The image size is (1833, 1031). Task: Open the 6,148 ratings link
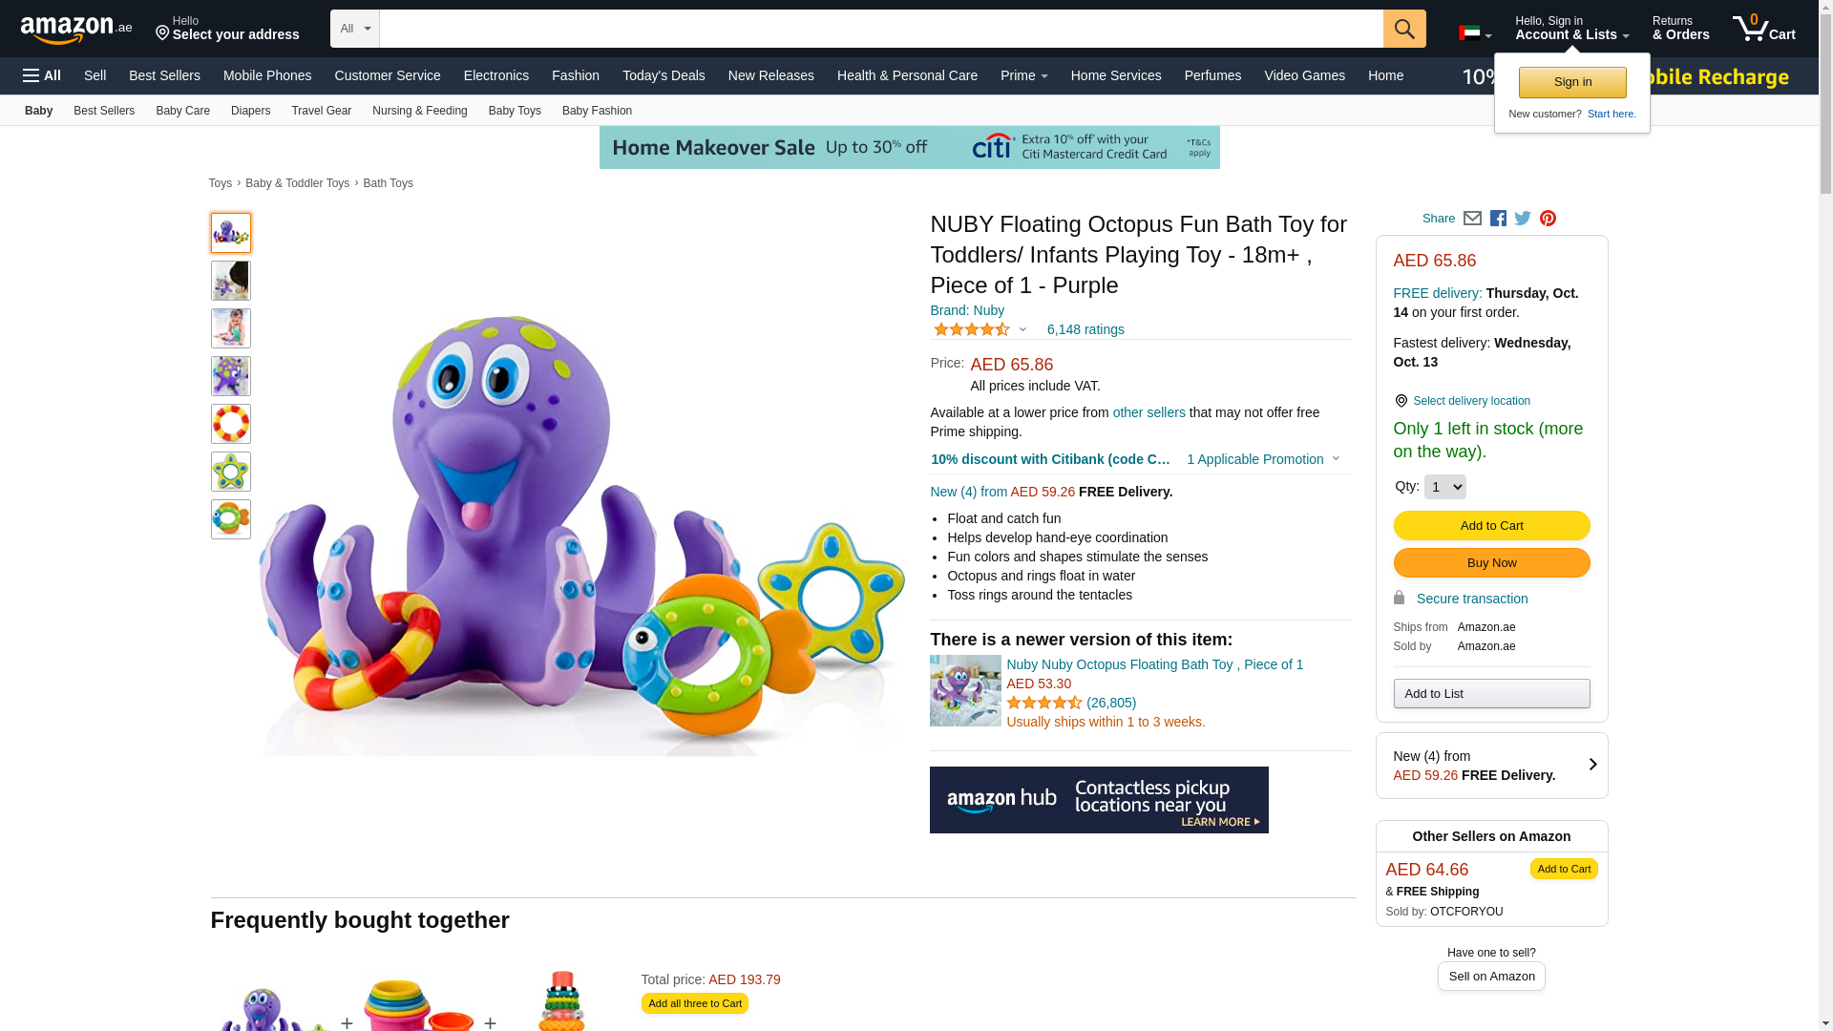[1085, 329]
